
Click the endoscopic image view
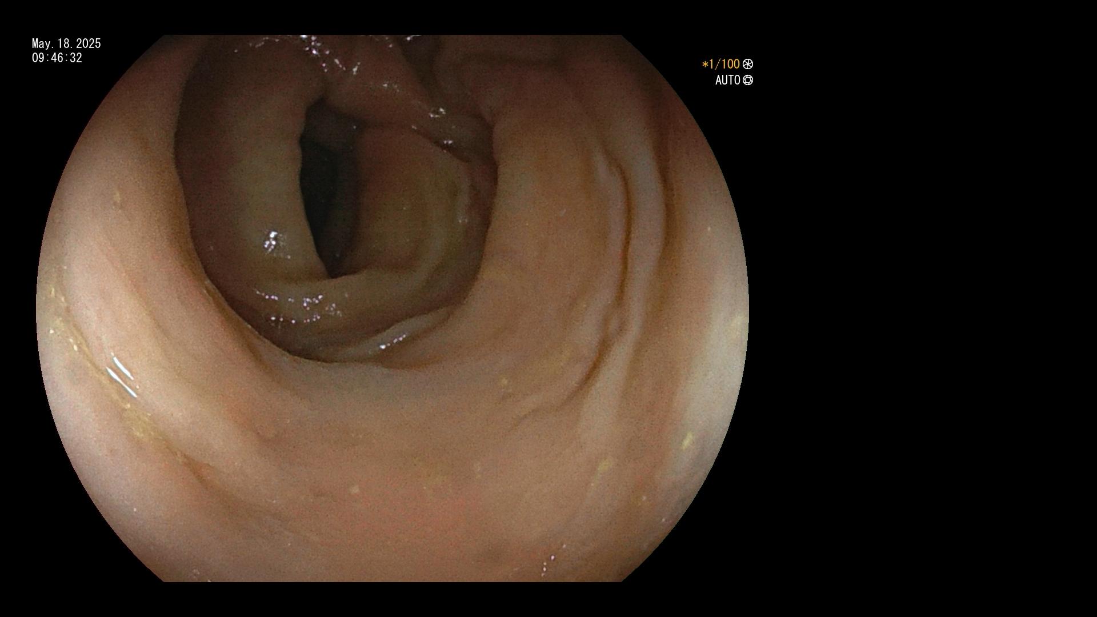tap(393, 308)
